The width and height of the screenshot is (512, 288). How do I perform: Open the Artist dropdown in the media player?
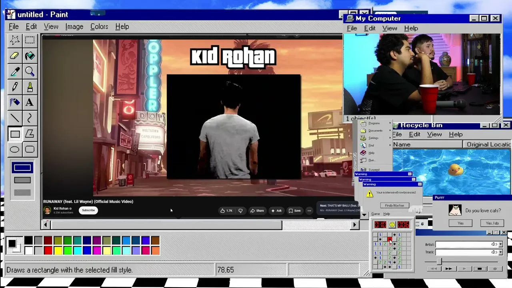point(500,244)
